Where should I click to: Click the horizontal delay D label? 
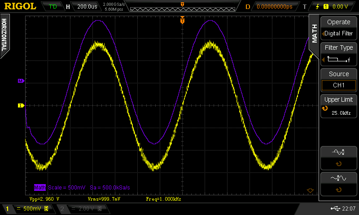(x=248, y=7)
